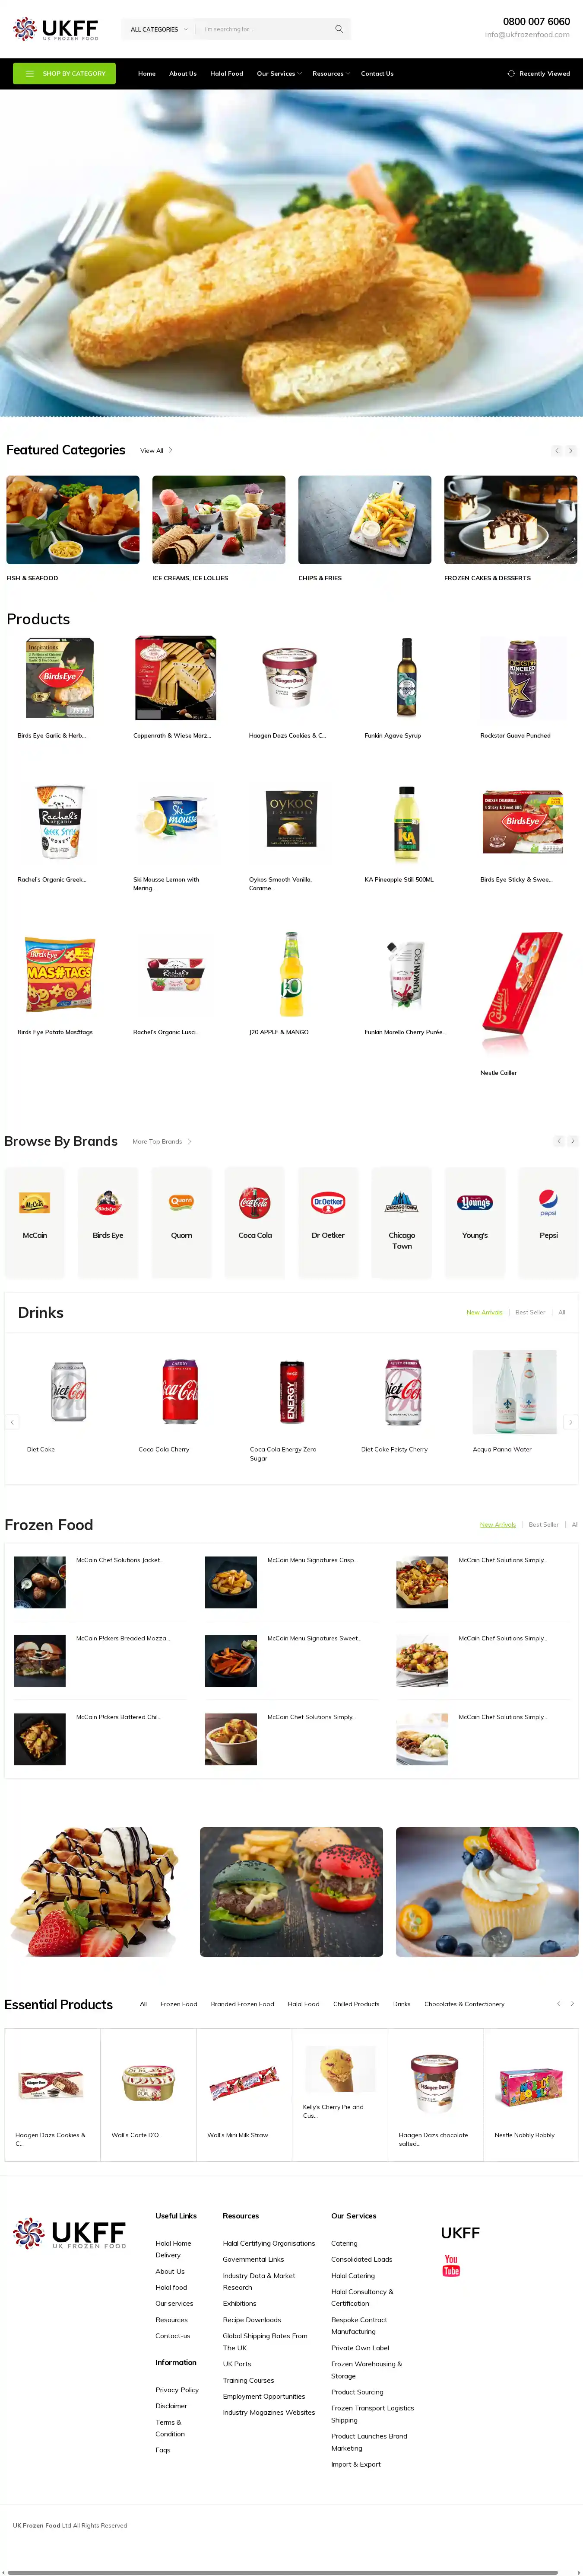
Task: Advance Drinks carousel with right arrow
Action: pyautogui.click(x=571, y=1422)
